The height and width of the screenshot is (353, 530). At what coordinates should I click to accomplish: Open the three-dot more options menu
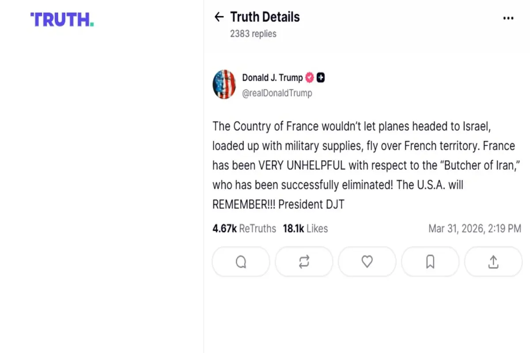(x=508, y=18)
